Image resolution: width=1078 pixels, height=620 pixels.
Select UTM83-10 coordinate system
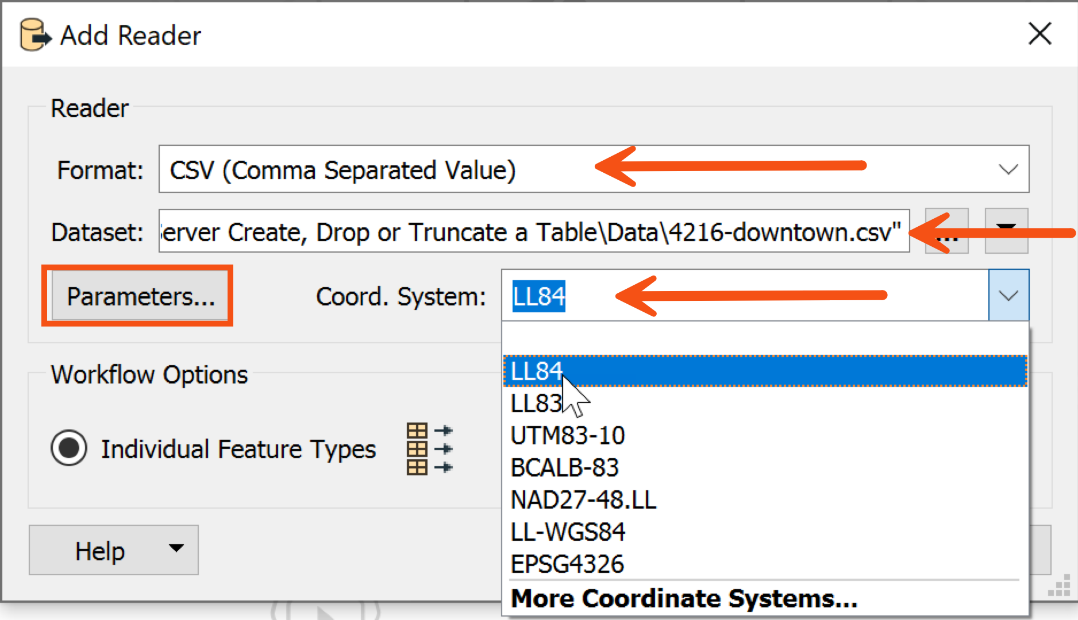(x=765, y=435)
